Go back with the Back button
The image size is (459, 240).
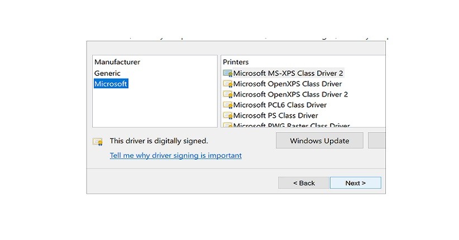click(x=304, y=183)
